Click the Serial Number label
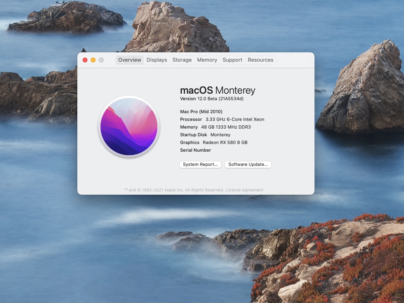The height and width of the screenshot is (303, 404). pyautogui.click(x=195, y=150)
